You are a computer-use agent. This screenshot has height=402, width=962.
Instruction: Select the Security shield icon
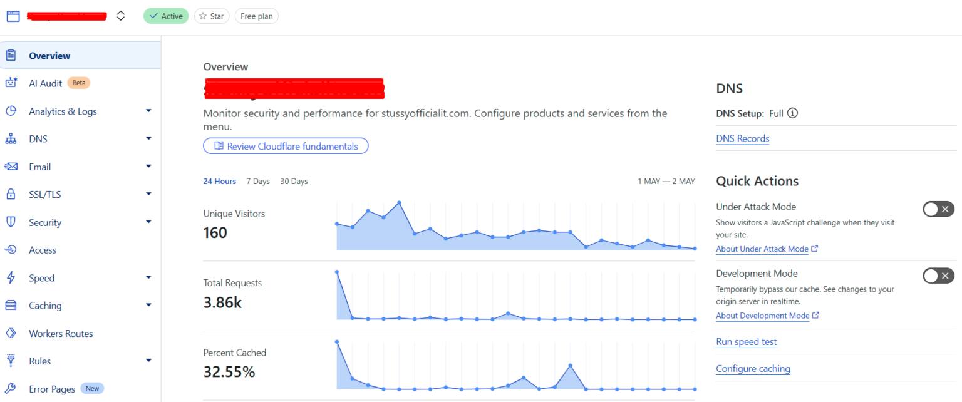[x=12, y=222]
